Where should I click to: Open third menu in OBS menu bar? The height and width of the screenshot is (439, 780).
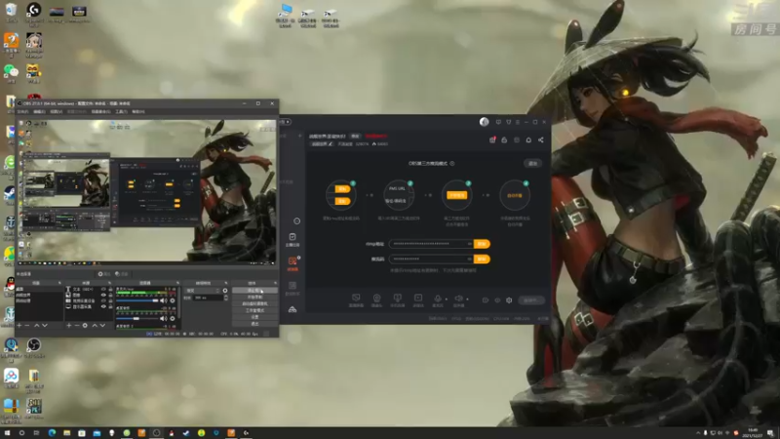(57, 111)
